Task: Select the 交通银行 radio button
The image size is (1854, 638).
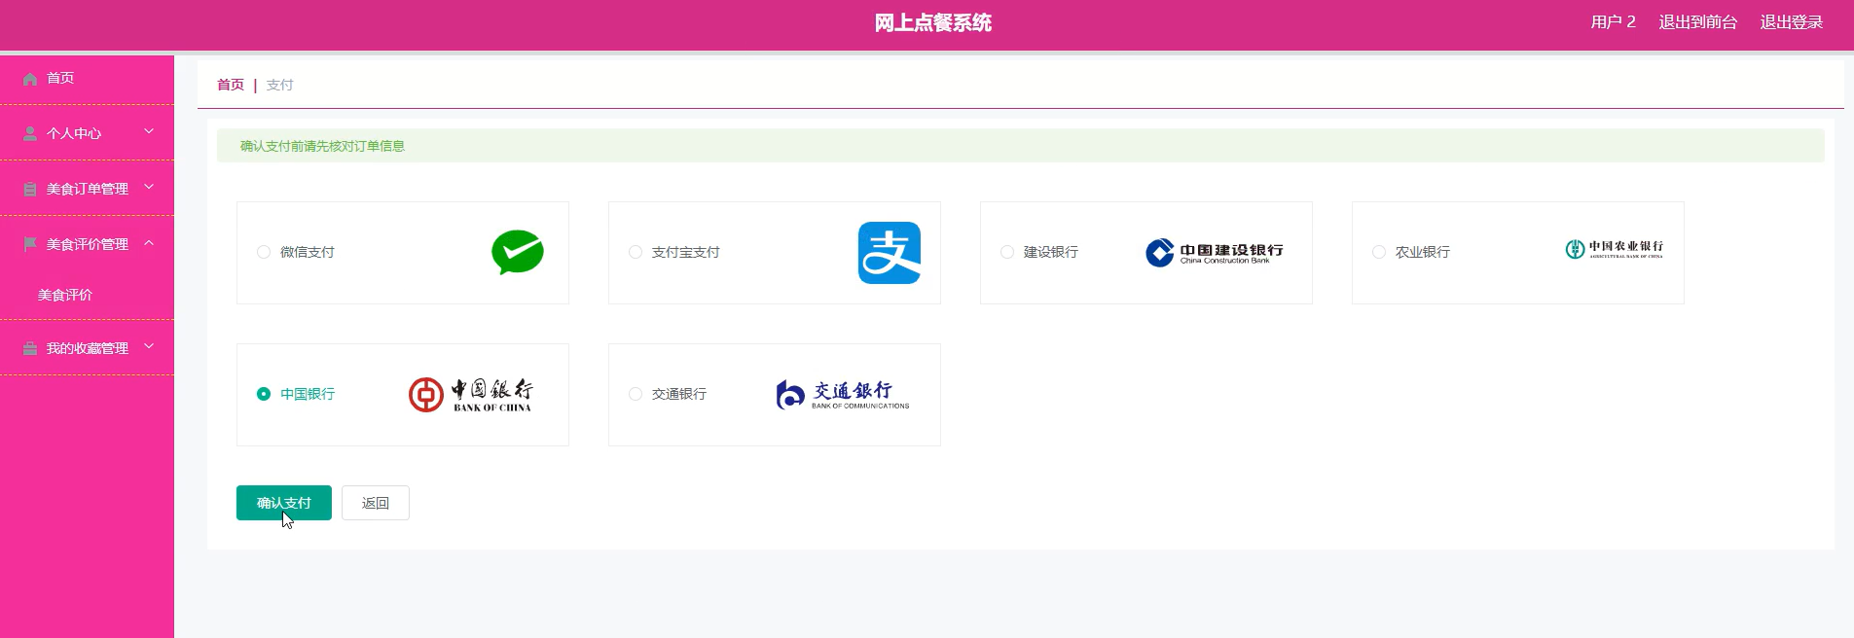Action: point(636,394)
